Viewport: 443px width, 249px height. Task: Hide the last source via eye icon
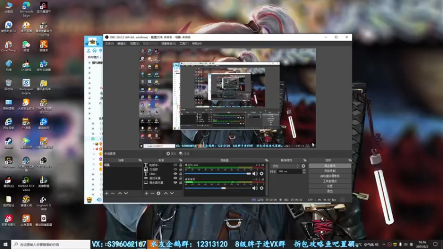point(176,182)
